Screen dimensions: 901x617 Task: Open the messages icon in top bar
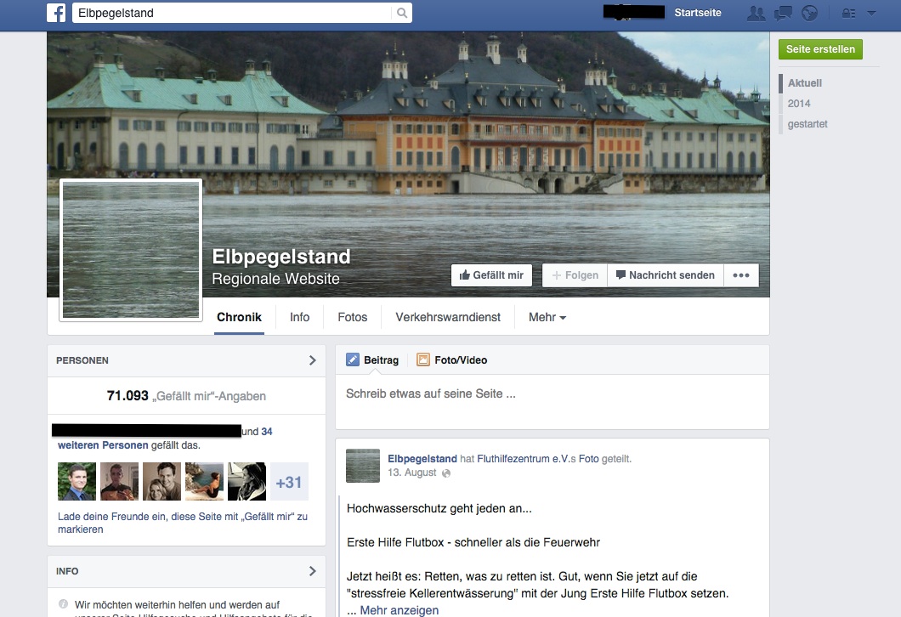pos(783,13)
